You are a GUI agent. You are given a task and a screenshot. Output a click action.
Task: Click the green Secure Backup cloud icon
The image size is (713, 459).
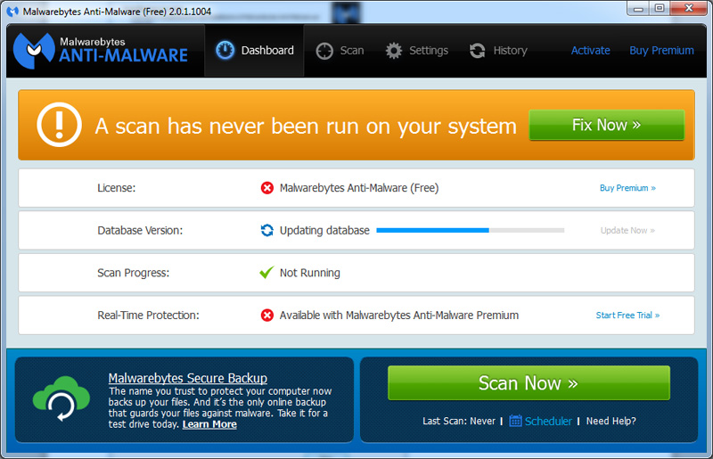coord(61,398)
